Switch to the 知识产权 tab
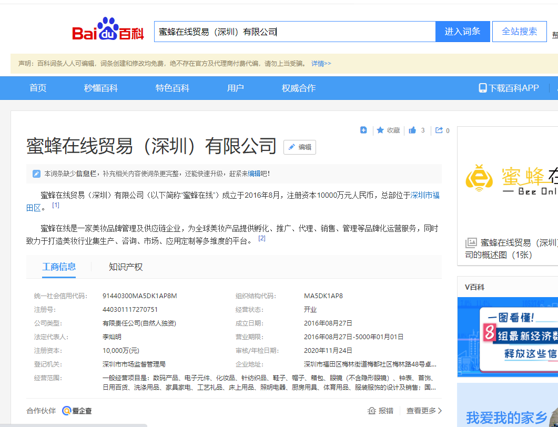This screenshot has width=558, height=427. [126, 267]
